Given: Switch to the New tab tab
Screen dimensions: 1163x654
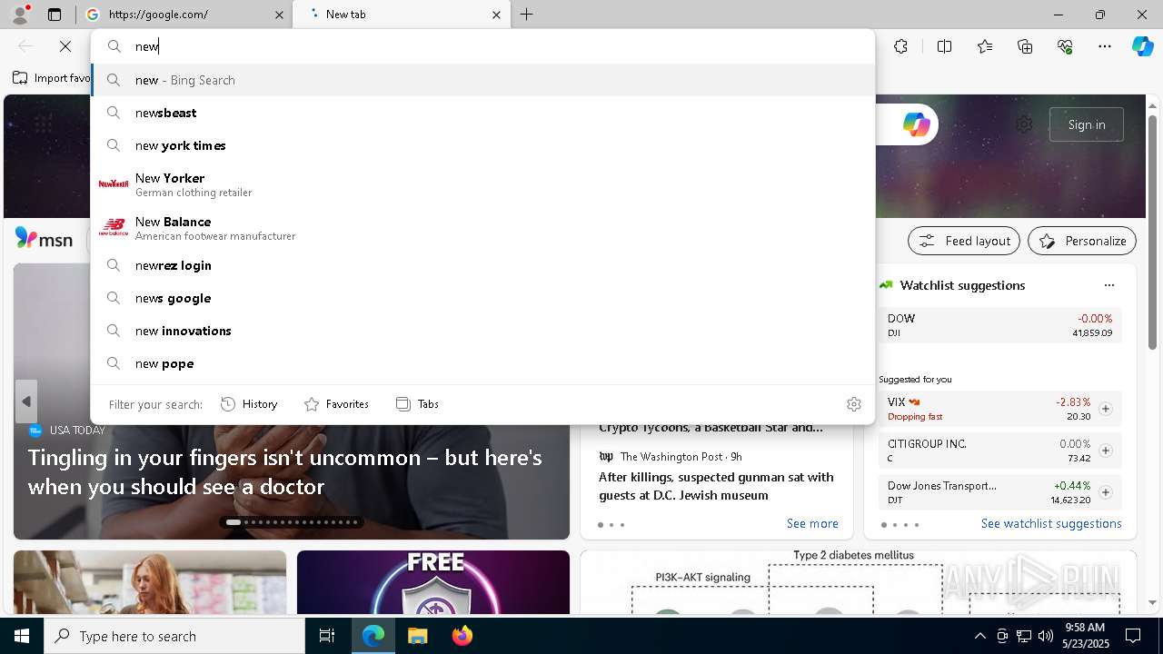Looking at the screenshot, I should coord(400,15).
